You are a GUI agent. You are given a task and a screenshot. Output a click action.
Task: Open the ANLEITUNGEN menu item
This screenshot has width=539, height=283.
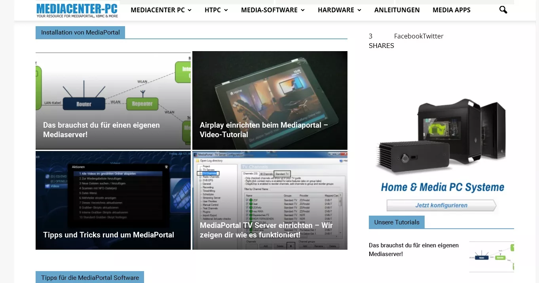coord(397,10)
